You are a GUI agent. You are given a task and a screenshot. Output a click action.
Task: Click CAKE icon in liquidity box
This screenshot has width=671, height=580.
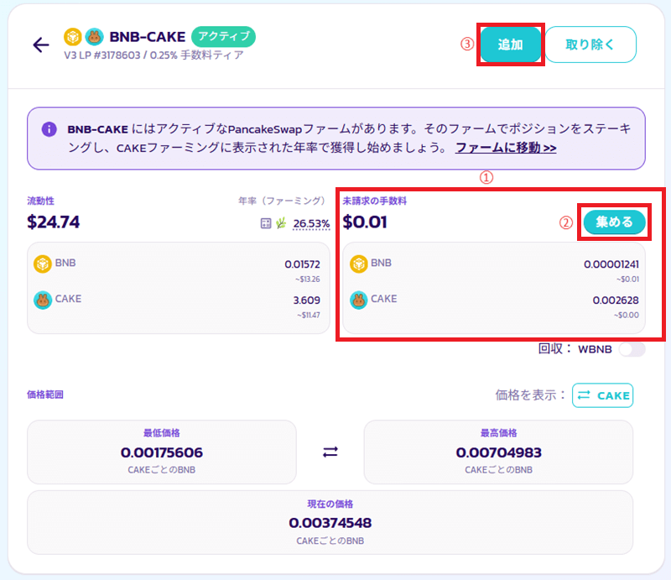click(x=43, y=300)
